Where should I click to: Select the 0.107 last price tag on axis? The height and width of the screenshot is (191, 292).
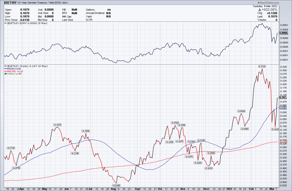(282, 98)
